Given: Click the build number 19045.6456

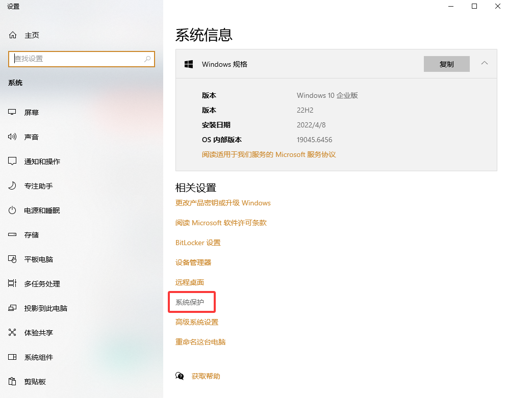Looking at the screenshot, I should coord(314,140).
